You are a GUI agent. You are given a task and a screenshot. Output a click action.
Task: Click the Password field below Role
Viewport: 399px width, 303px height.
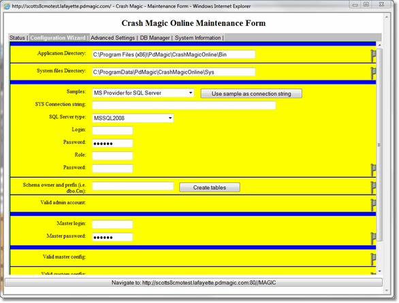pos(112,168)
